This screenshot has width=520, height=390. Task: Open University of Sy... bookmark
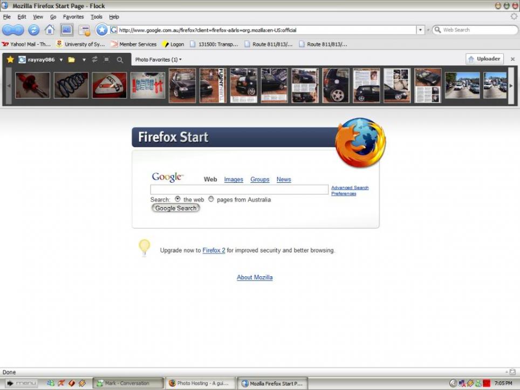pos(80,44)
